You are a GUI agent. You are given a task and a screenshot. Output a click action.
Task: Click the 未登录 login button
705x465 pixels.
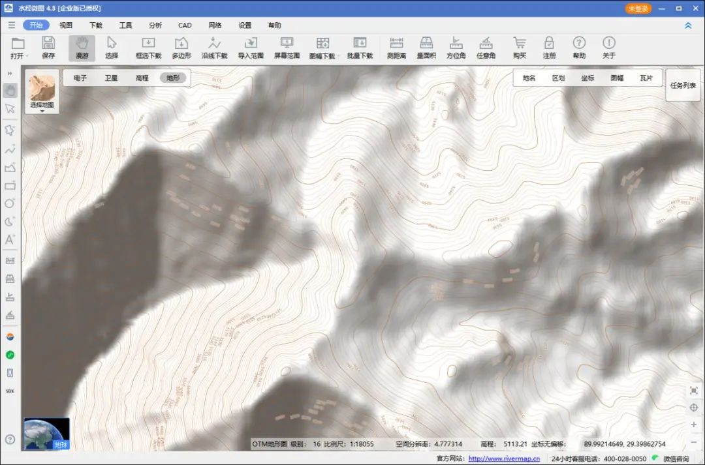pyautogui.click(x=638, y=8)
